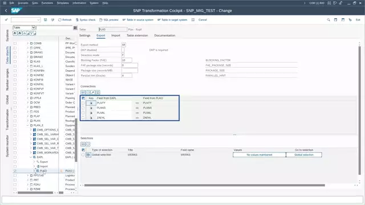Image resolution: width=365 pixels, height=205 pixels.
Task: Remove a row in Selections table
Action: 88,144
